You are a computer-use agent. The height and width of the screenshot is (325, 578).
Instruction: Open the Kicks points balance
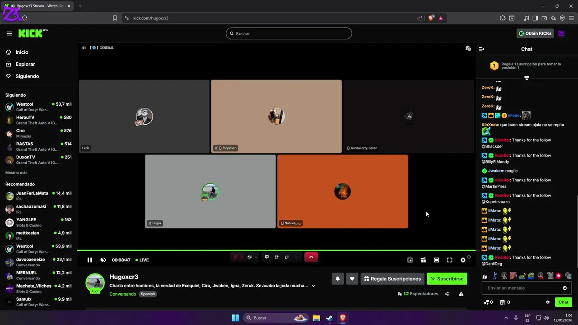488,302
